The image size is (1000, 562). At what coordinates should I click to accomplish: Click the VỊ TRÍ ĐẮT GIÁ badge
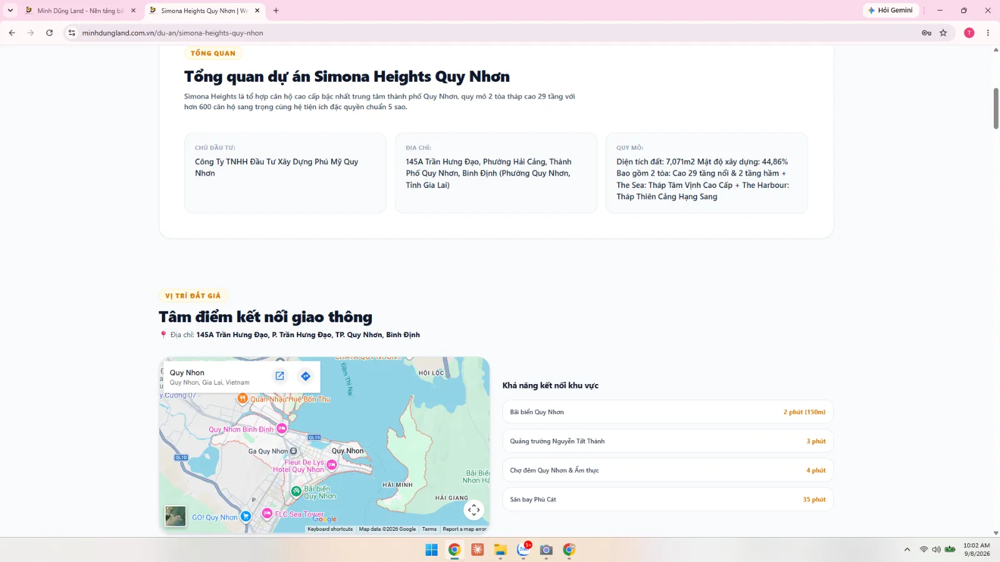[x=193, y=295]
